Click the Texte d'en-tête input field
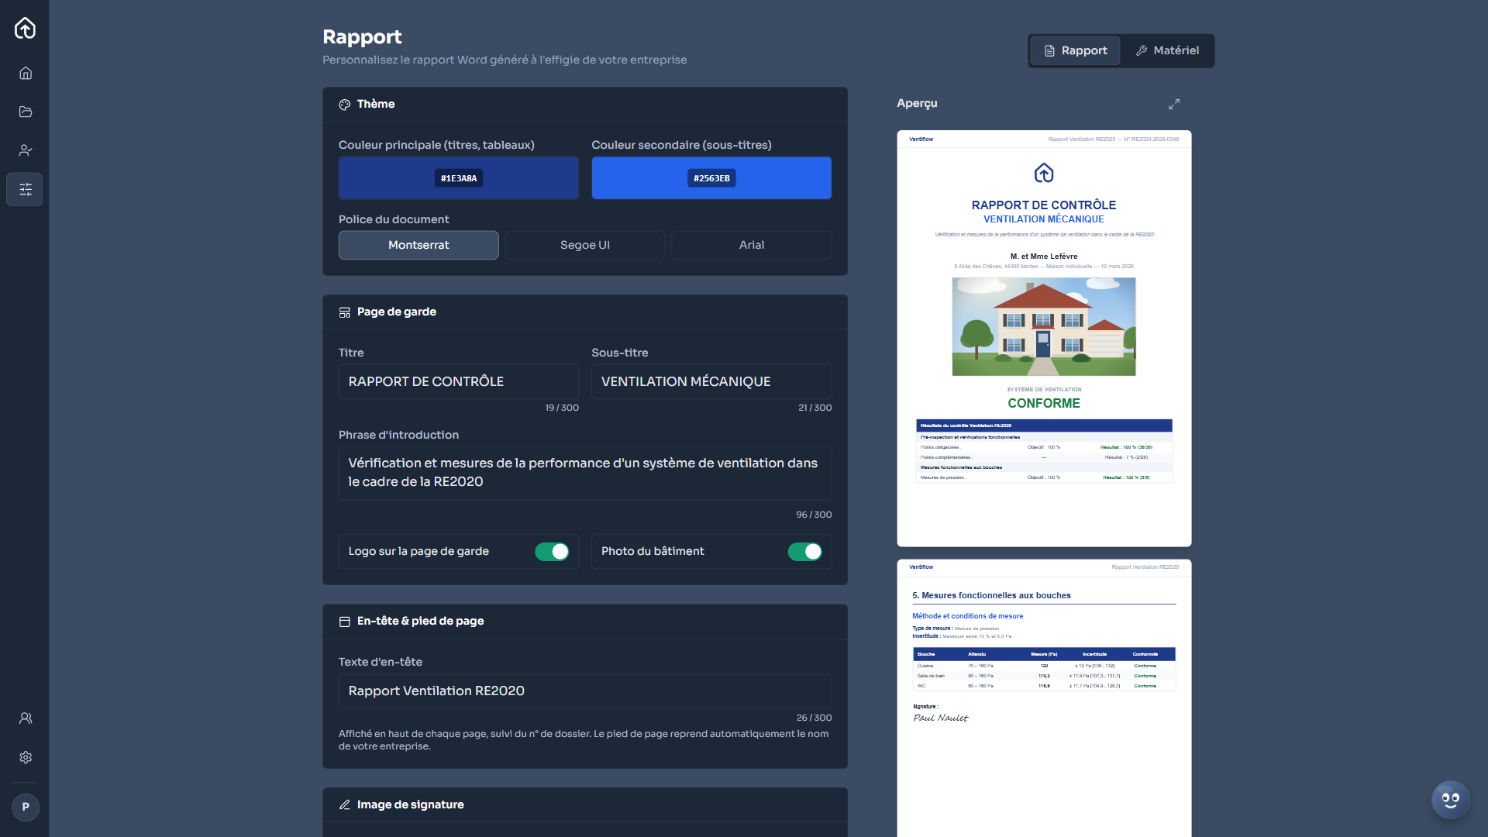 pyautogui.click(x=585, y=691)
